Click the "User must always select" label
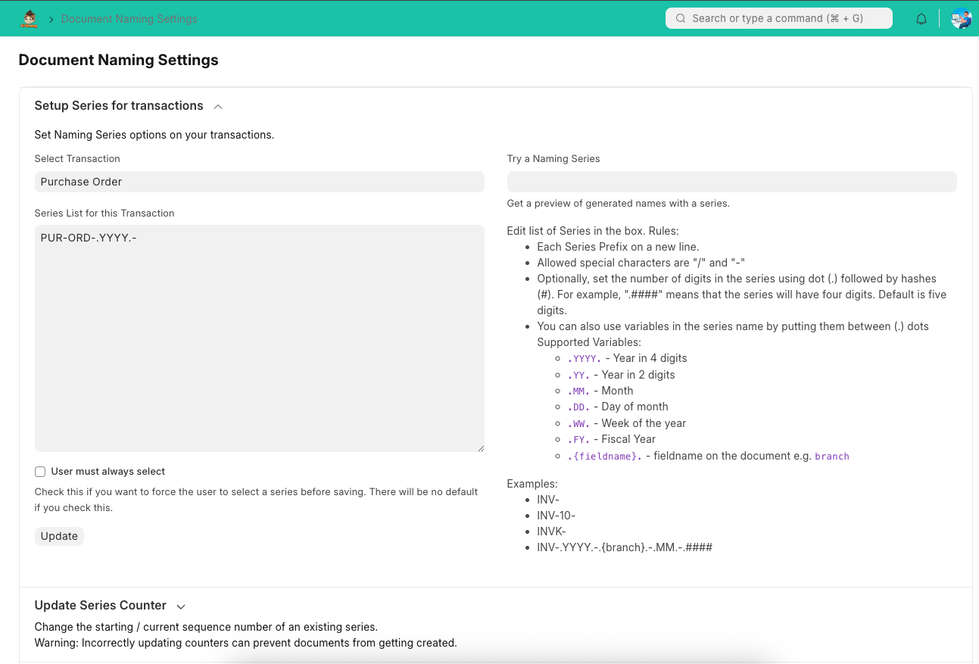Viewport: 979px width, 664px height. pyautogui.click(x=108, y=472)
